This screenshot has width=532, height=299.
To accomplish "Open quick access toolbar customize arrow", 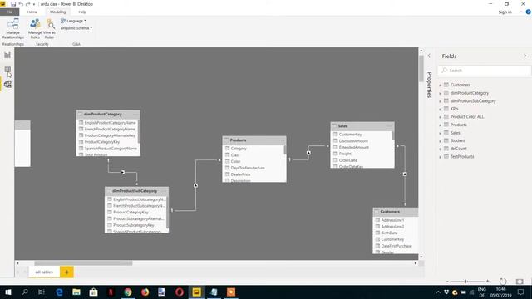I will point(34,4).
